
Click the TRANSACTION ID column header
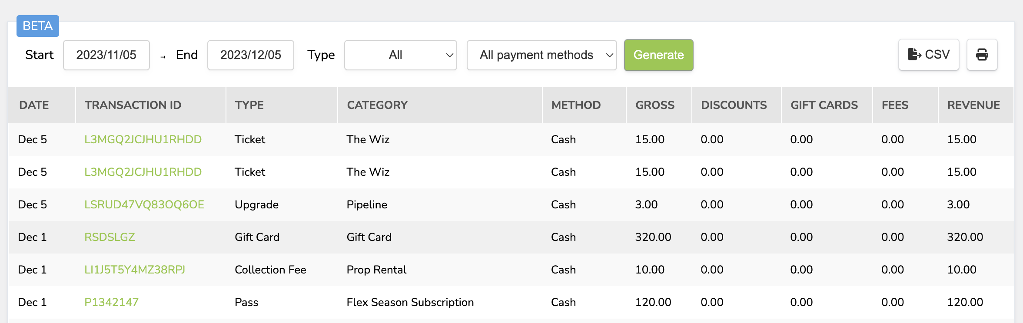click(x=133, y=105)
